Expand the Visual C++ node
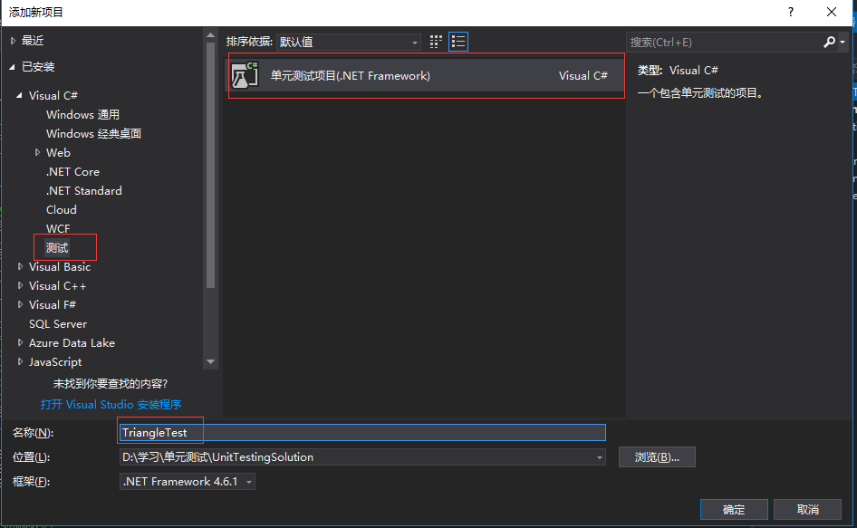This screenshot has width=857, height=528. [20, 286]
